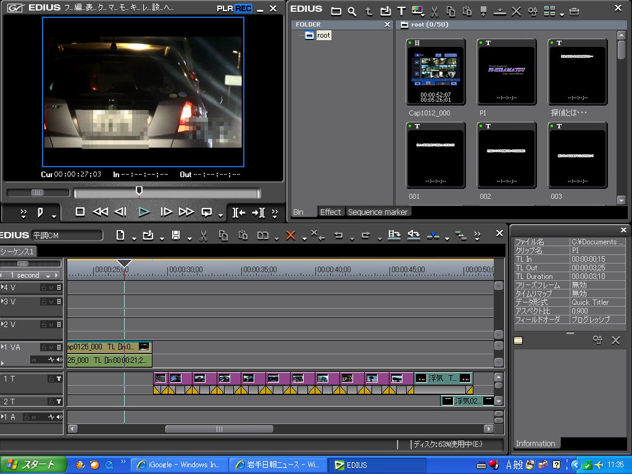This screenshot has height=474, width=632.
Task: Open the Information tab
Action: point(535,443)
